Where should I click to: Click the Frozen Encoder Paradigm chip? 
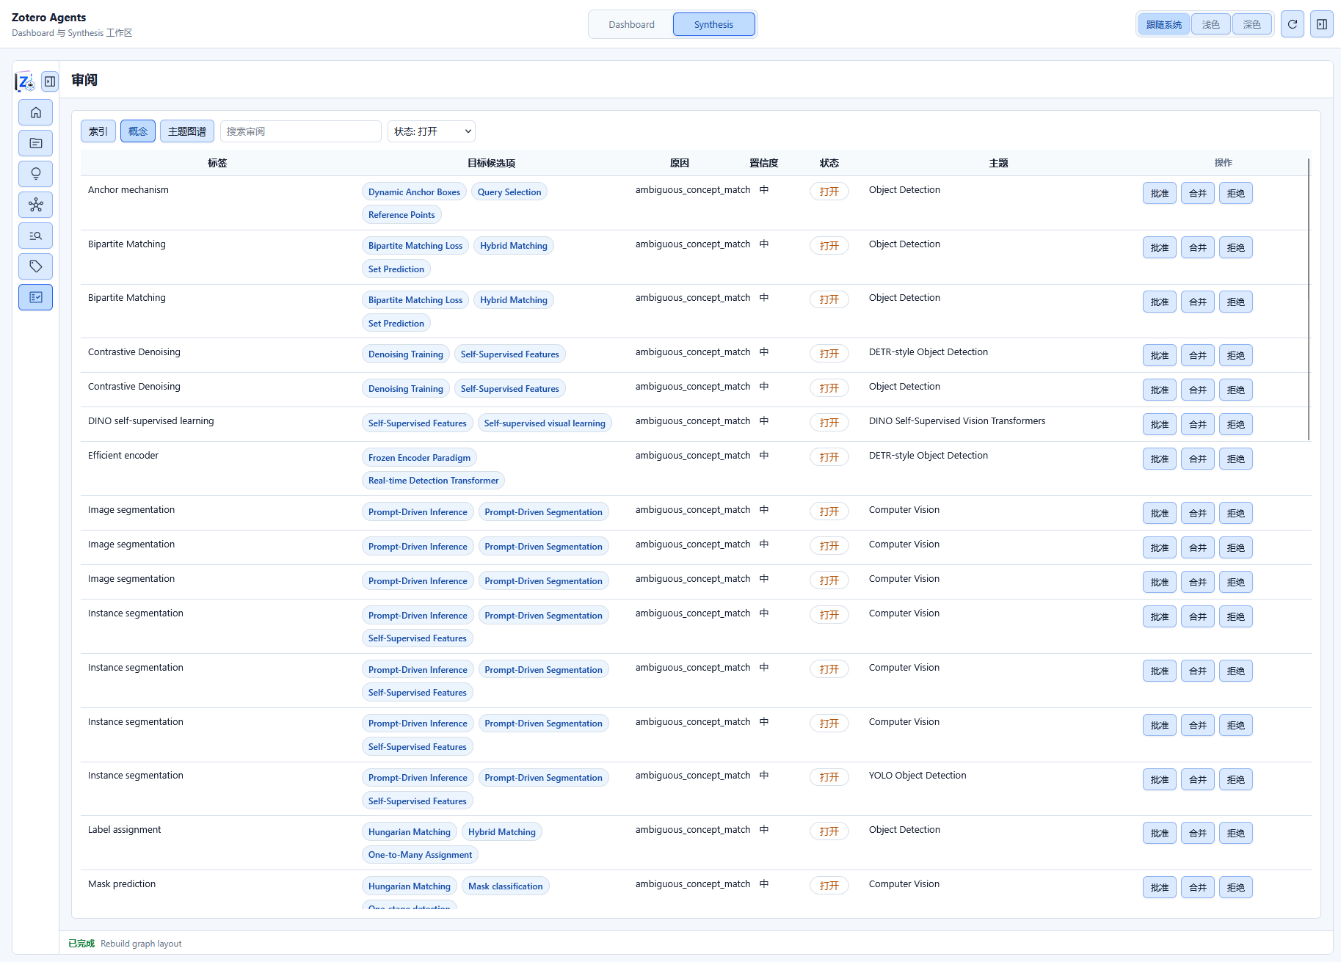coord(419,458)
